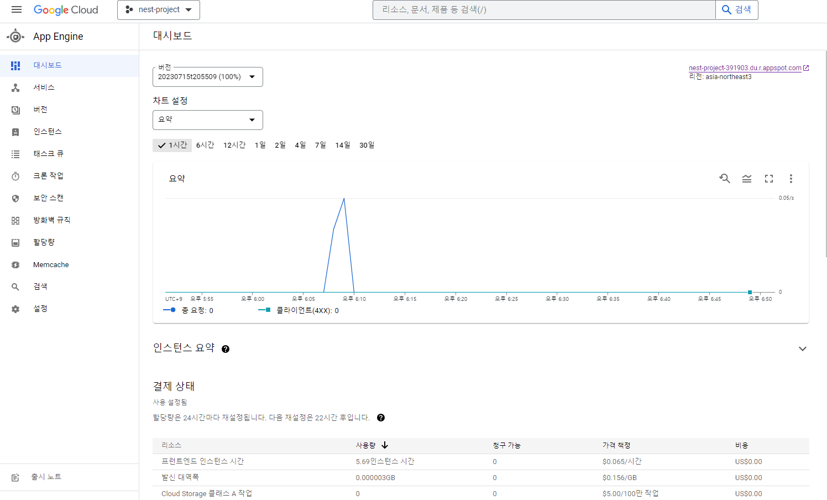Toggle 클라이언트(4XX) legend series

click(x=299, y=311)
